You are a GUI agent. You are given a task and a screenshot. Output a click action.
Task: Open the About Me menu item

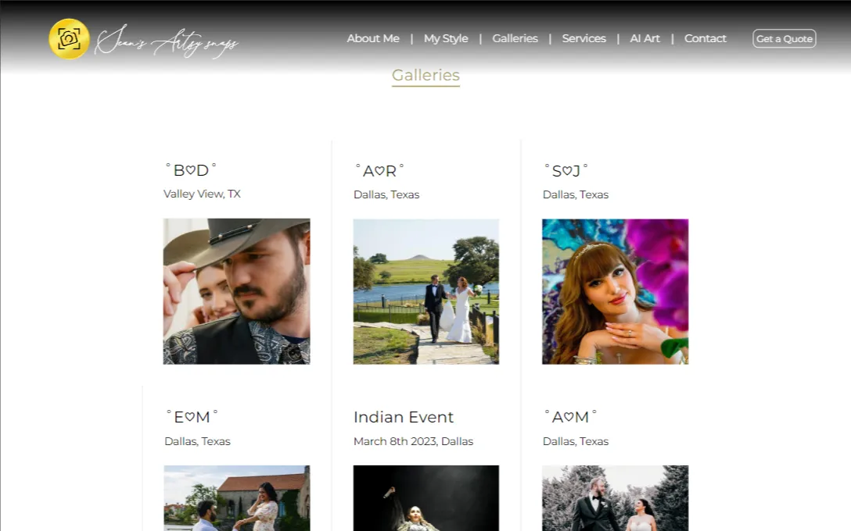coord(373,38)
